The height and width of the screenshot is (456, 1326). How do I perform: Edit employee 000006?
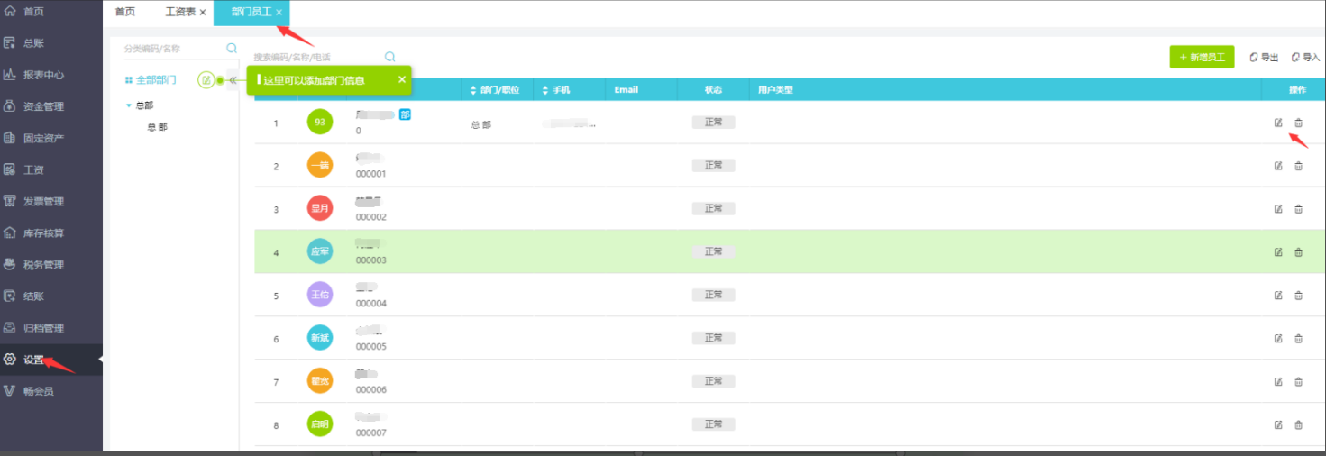point(1278,382)
